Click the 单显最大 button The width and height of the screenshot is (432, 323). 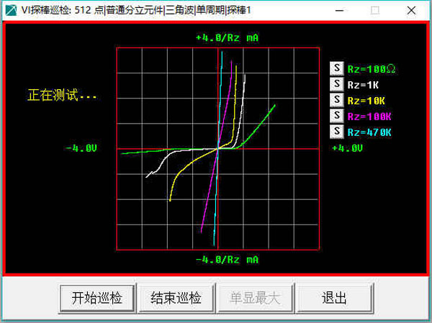tap(255, 299)
